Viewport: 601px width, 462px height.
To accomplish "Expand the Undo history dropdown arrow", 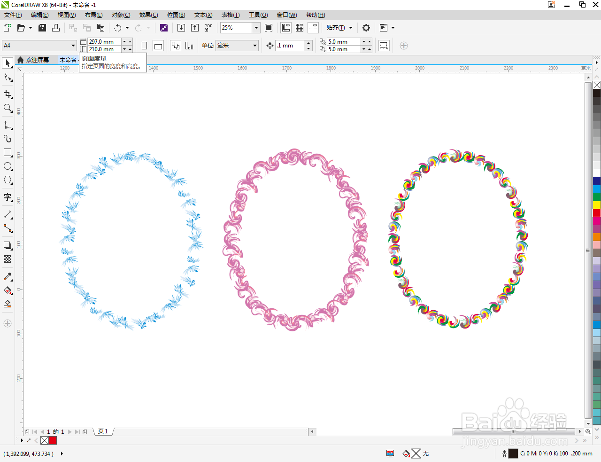I will [x=127, y=28].
